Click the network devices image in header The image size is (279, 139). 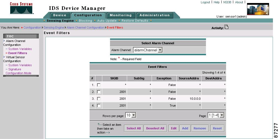pyautogui.click(x=258, y=9)
